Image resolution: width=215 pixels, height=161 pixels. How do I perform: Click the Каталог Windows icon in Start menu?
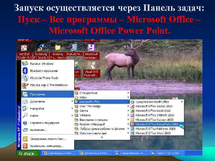(25, 64)
